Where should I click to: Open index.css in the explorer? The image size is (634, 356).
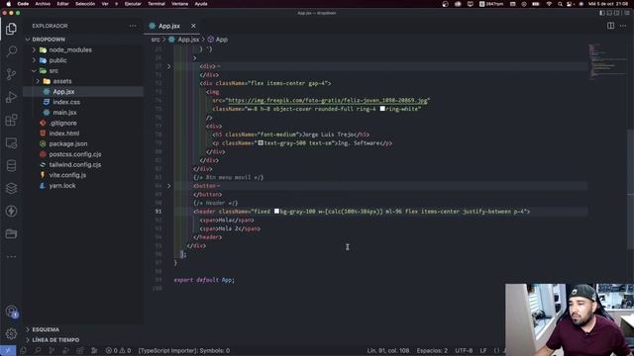66,102
